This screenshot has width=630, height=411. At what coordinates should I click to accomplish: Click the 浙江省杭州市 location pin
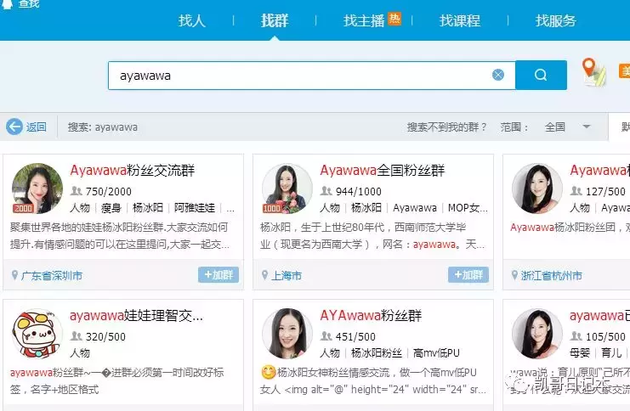pyautogui.click(x=515, y=276)
